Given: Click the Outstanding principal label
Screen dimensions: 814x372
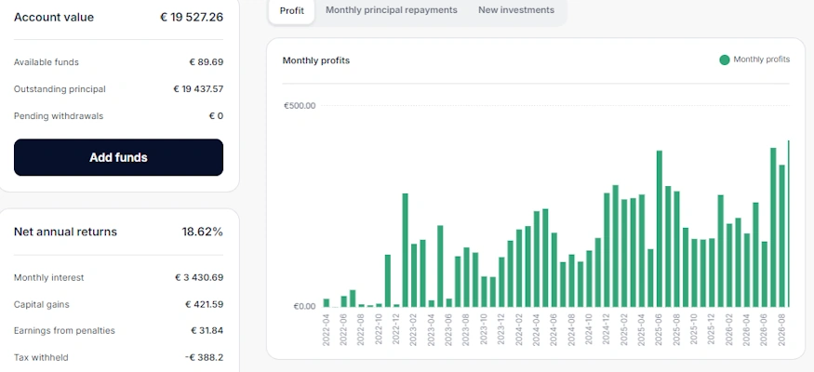Looking at the screenshot, I should 60,89.
